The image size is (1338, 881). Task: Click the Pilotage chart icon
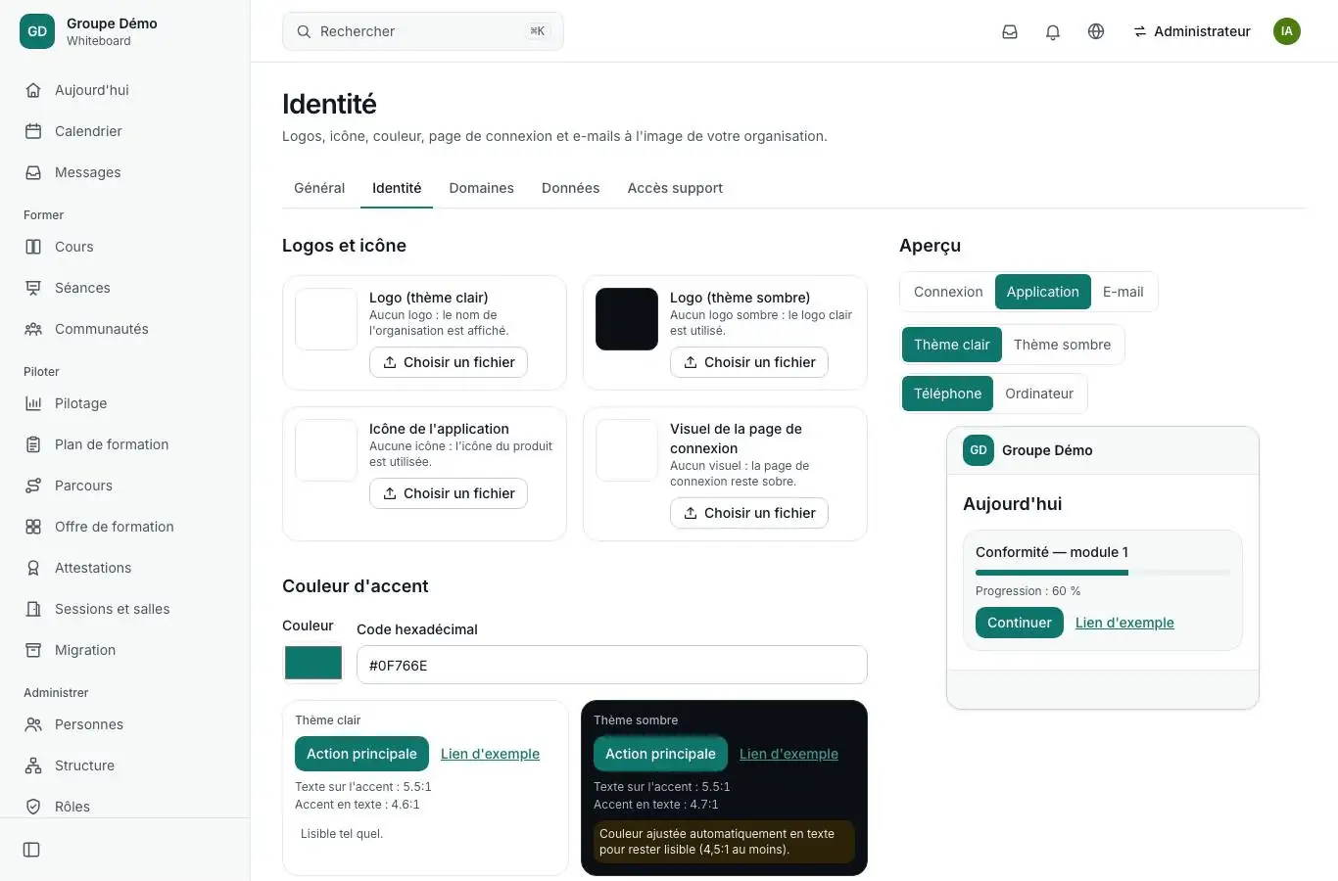click(33, 403)
